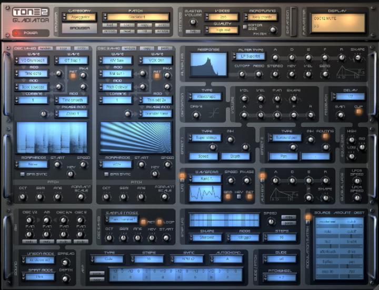This screenshot has height=290, width=379.
Task: Click the filter envelope shape diagram
Action: pos(351,72)
